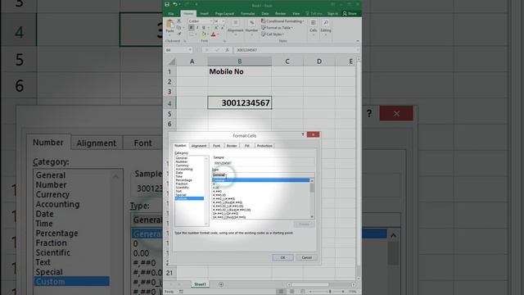The image size is (524, 295).
Task: Click the format list scroll down arrow
Action: 312,216
